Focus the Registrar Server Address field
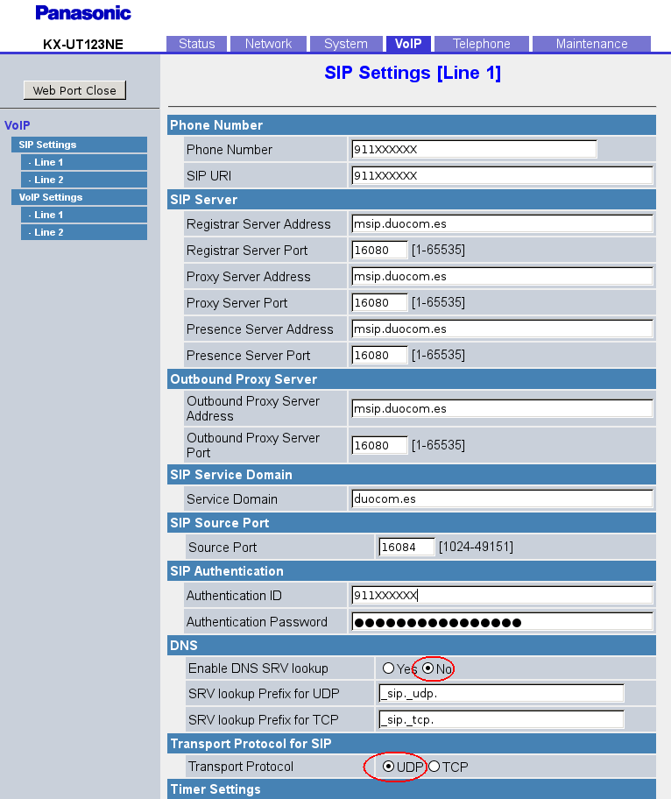This screenshot has height=799, width=671. [501, 224]
